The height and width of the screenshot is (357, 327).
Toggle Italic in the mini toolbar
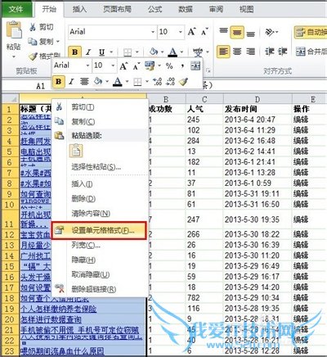coord(71,82)
